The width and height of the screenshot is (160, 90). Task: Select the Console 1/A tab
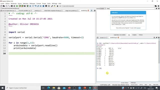click(103, 37)
